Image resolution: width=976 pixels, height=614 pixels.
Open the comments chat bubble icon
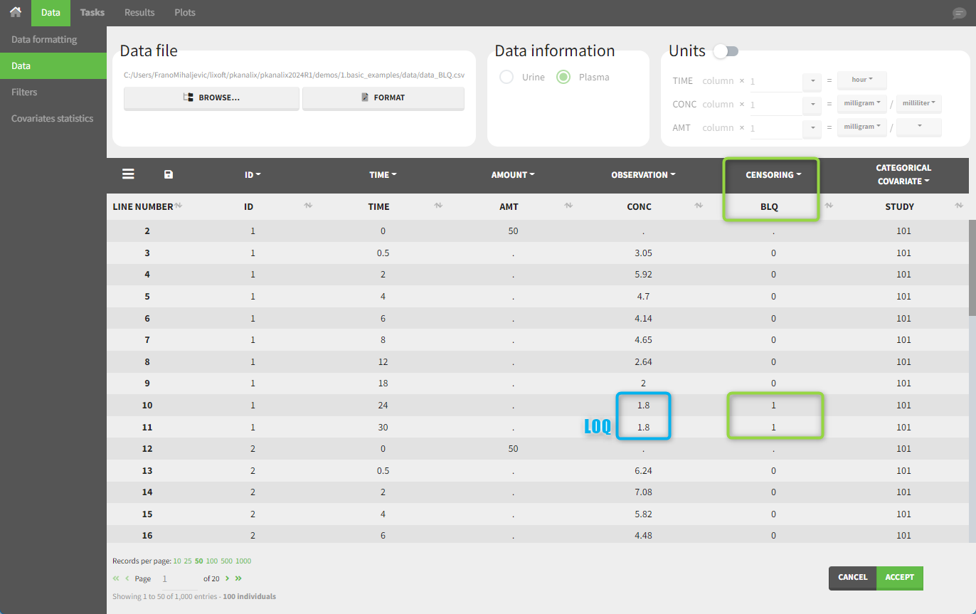click(959, 14)
